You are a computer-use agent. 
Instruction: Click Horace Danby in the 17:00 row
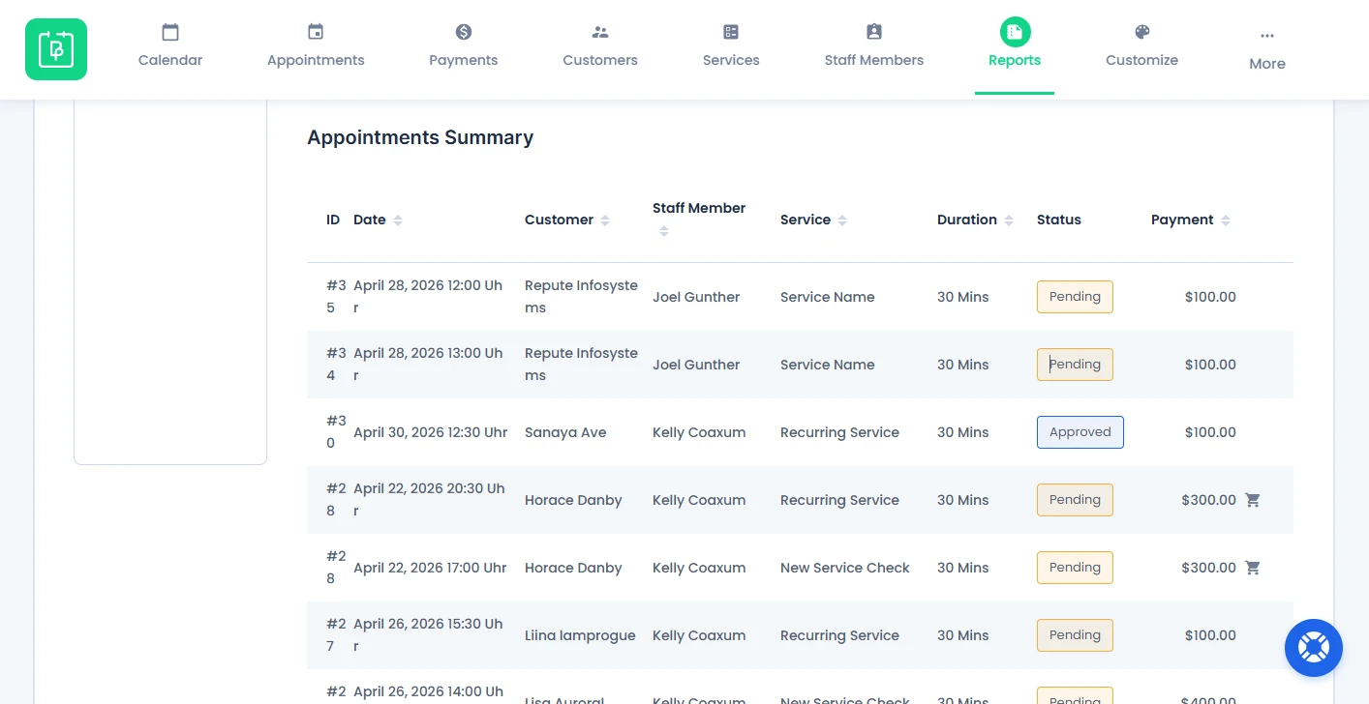(x=573, y=568)
